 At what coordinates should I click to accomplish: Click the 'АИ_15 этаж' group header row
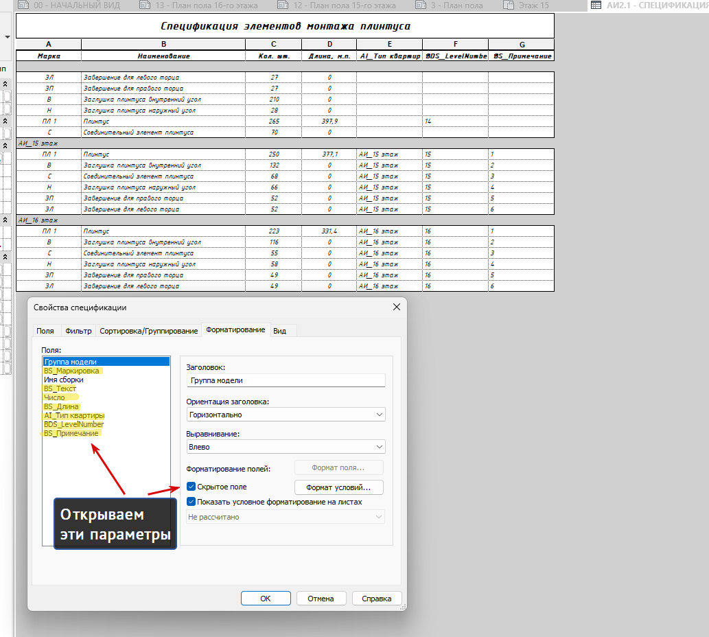coord(286,143)
